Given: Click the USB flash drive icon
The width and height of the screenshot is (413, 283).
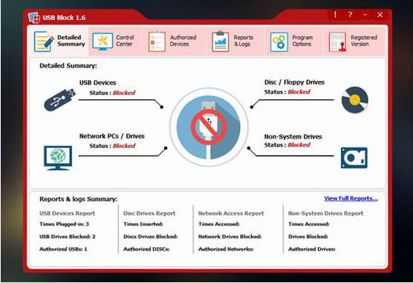Looking at the screenshot, I should tap(60, 99).
